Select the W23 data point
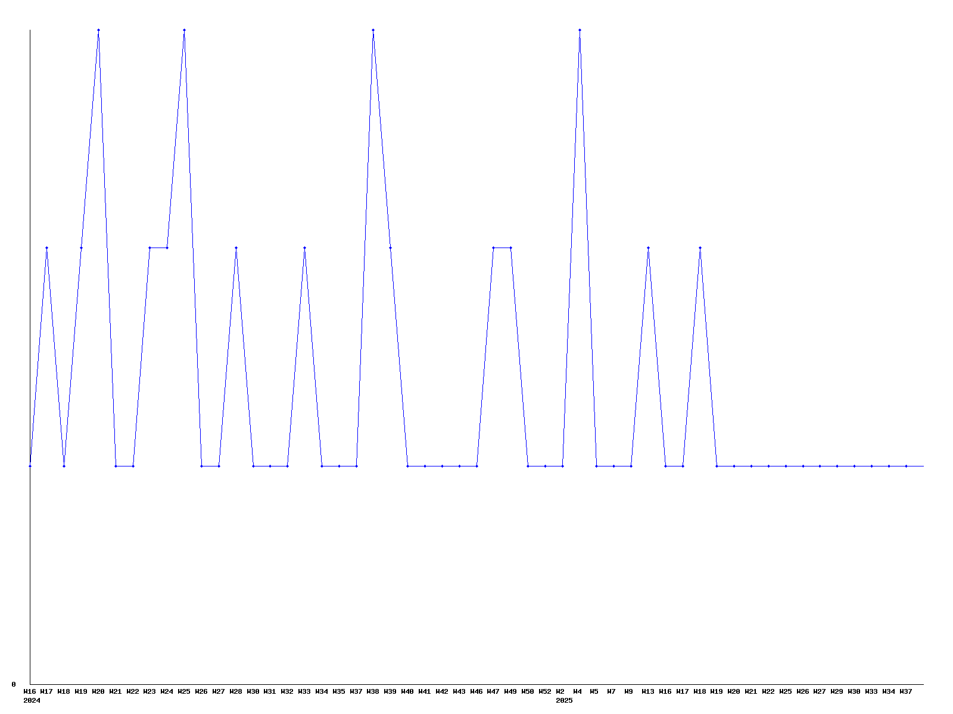The width and height of the screenshot is (953, 714). [x=150, y=248]
